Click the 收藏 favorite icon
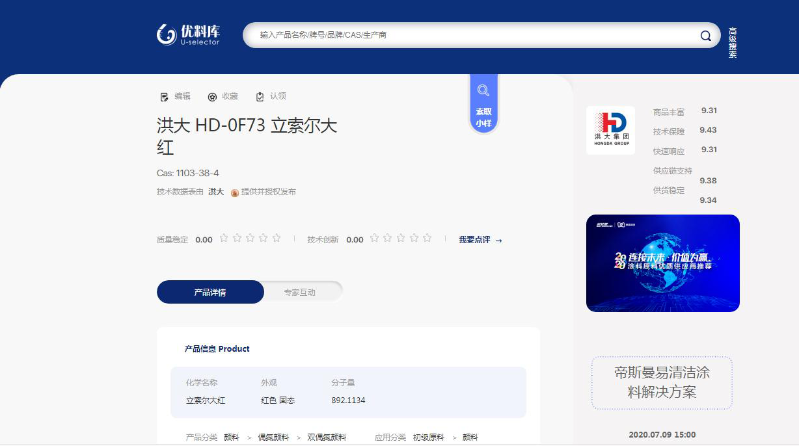The width and height of the screenshot is (799, 446). (x=212, y=97)
